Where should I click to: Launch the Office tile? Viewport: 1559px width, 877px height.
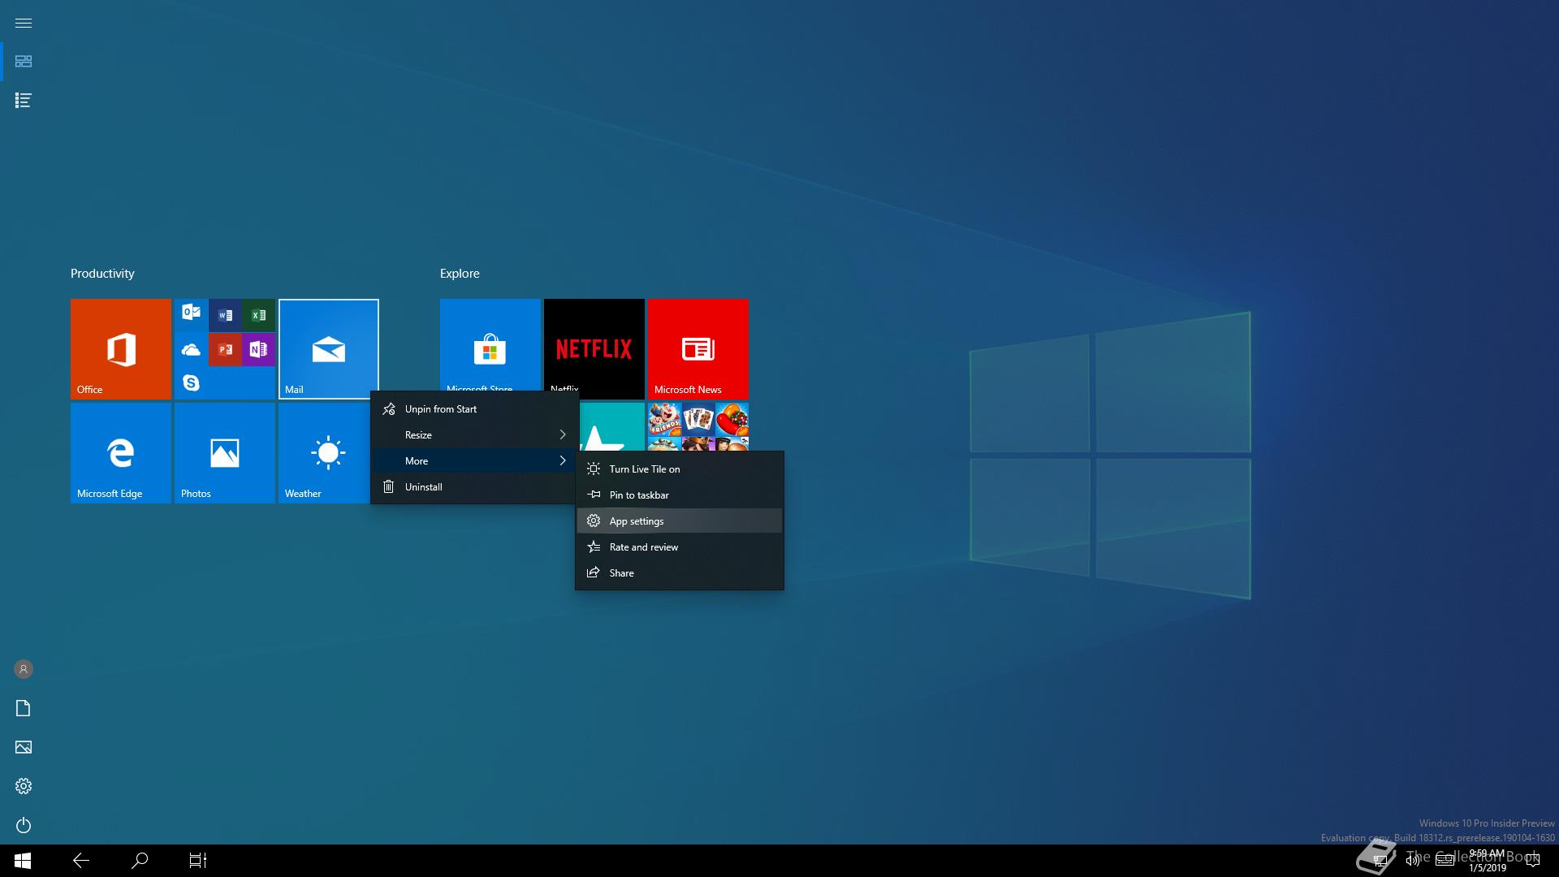121,349
